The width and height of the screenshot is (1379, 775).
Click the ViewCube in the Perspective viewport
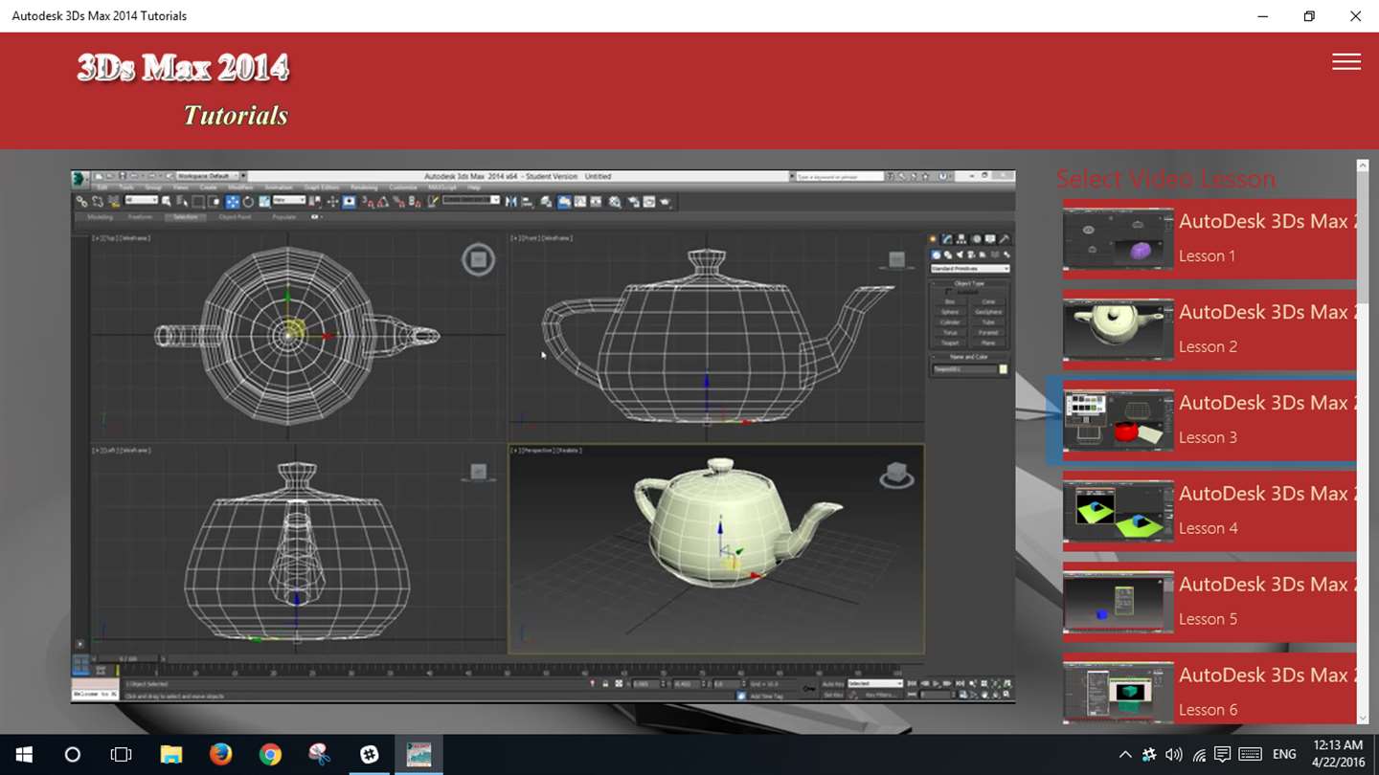point(896,474)
